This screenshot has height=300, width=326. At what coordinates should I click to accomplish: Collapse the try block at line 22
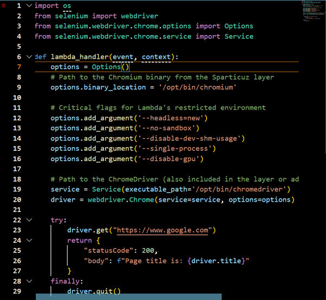pyautogui.click(x=29, y=220)
